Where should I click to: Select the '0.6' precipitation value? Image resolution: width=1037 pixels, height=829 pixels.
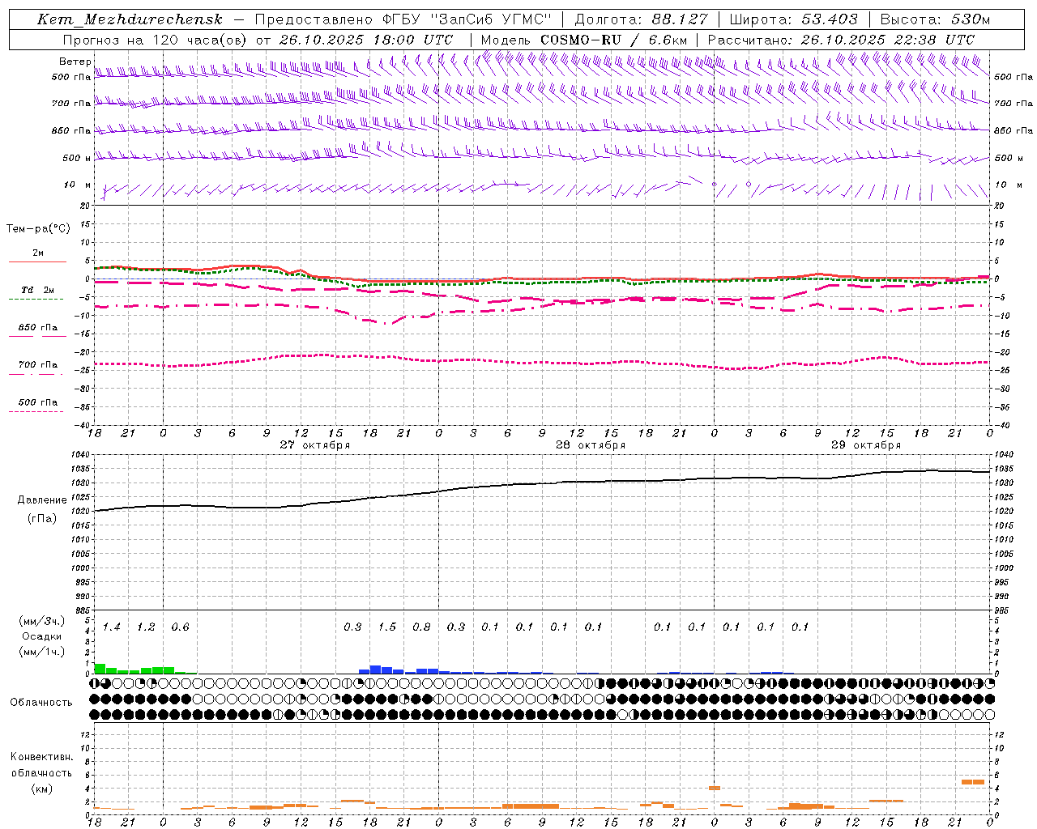[x=181, y=627]
